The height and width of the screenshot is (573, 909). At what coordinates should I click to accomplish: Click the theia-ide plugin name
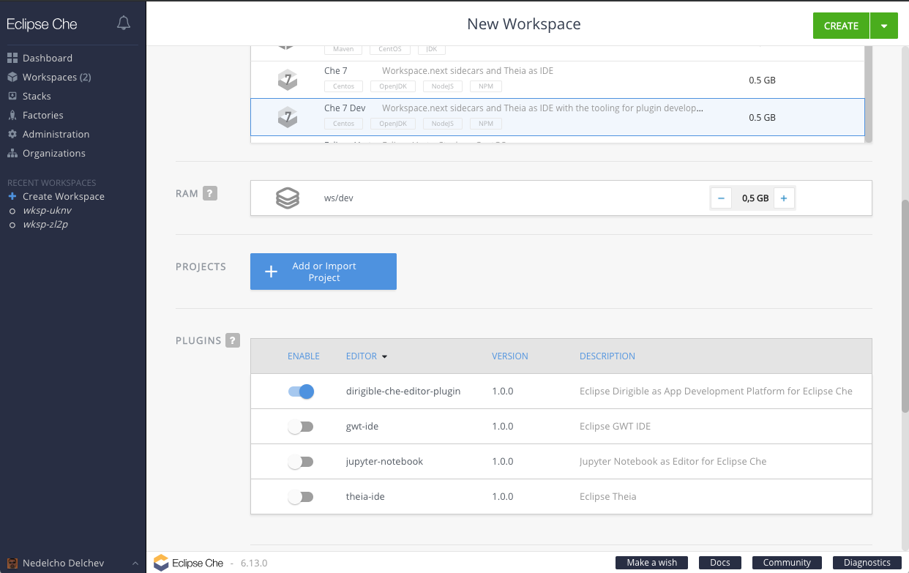[365, 497]
